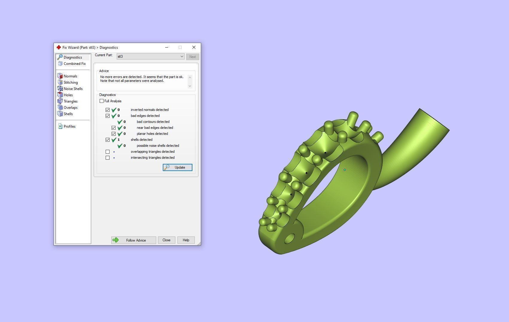Click the Advice scrollbar down arrow
The image size is (509, 322).
[x=190, y=86]
